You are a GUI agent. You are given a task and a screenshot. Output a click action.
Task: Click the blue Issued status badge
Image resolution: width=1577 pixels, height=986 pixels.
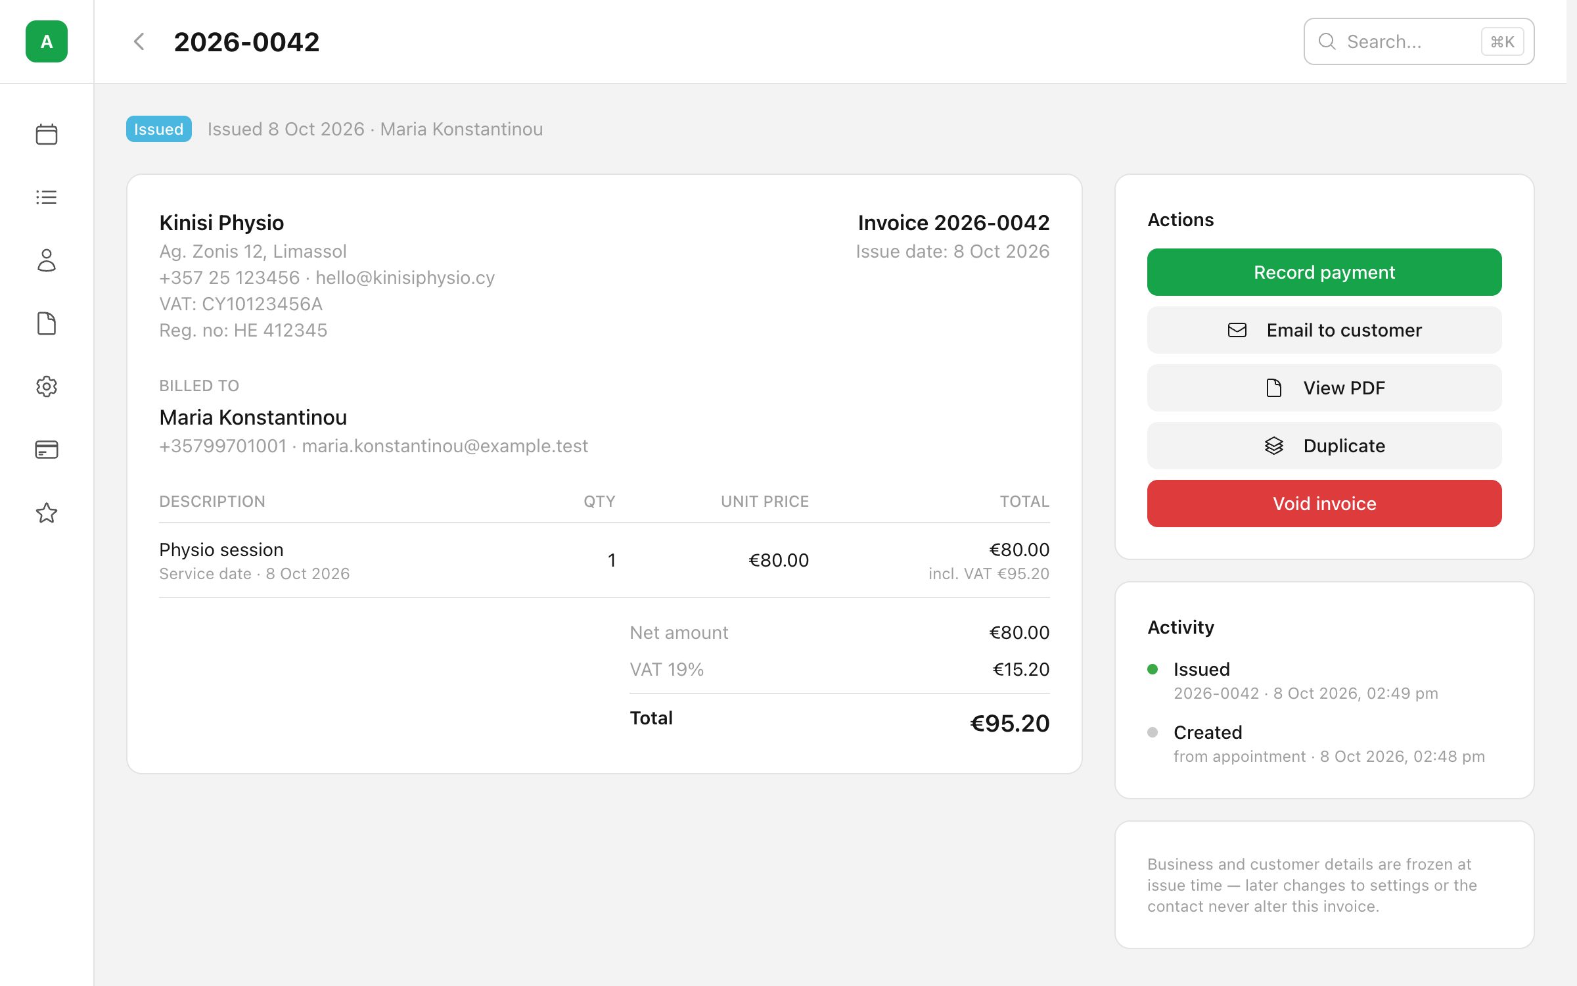click(x=159, y=129)
